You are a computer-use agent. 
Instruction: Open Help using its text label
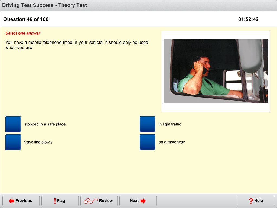pyautogui.click(x=259, y=201)
